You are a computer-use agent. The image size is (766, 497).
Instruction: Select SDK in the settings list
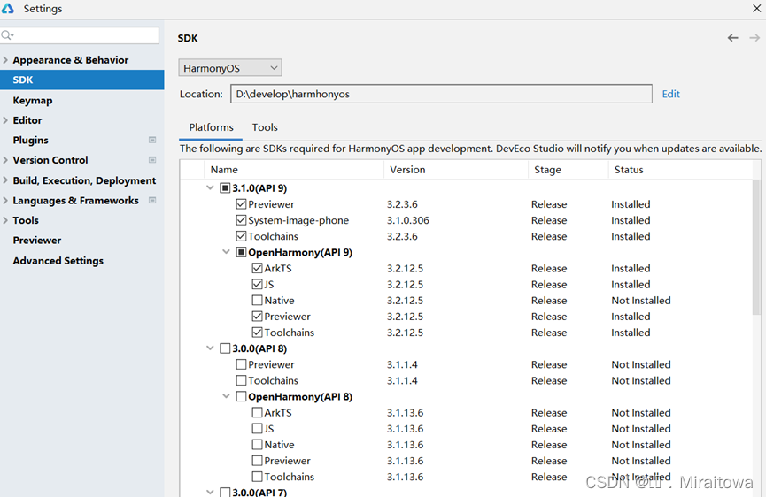pyautogui.click(x=82, y=80)
